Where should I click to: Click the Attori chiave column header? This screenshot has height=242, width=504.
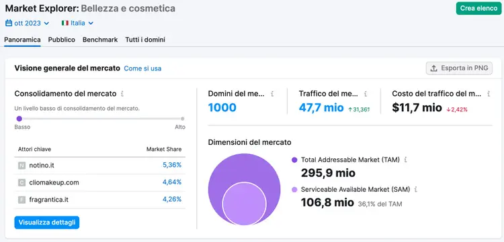(x=34, y=149)
